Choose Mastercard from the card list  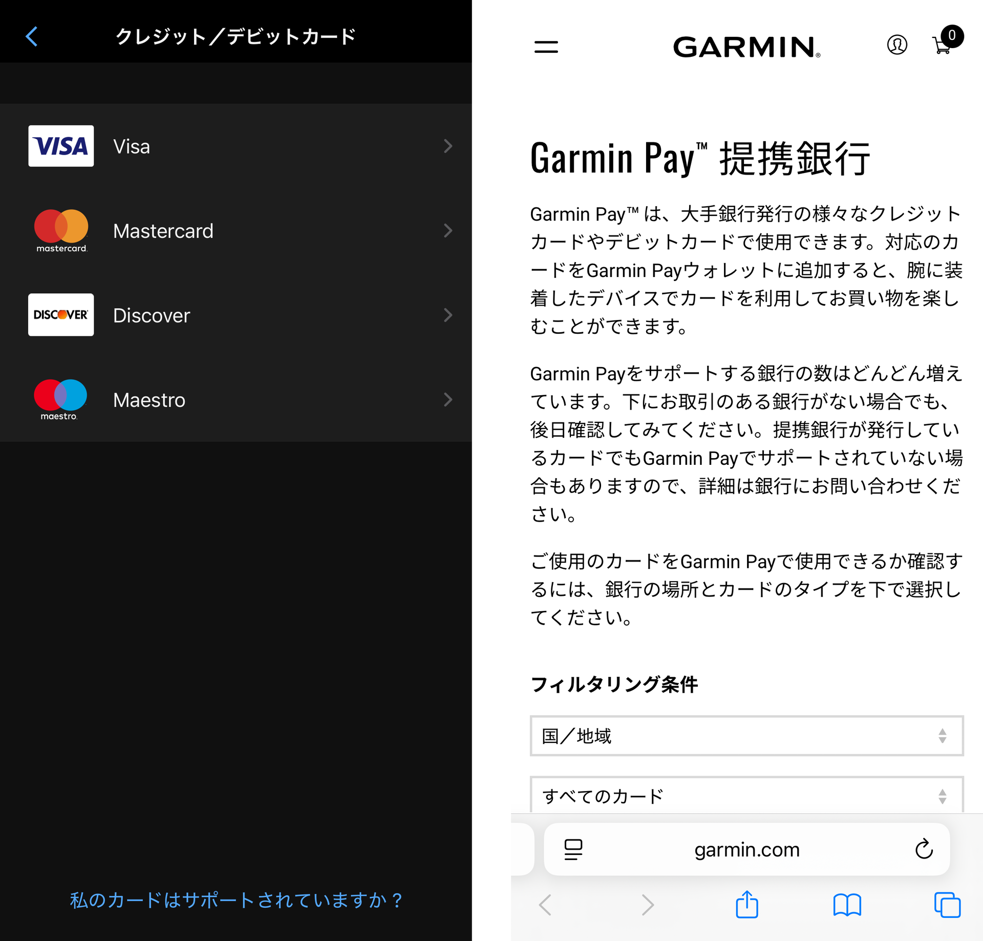pyautogui.click(x=236, y=230)
